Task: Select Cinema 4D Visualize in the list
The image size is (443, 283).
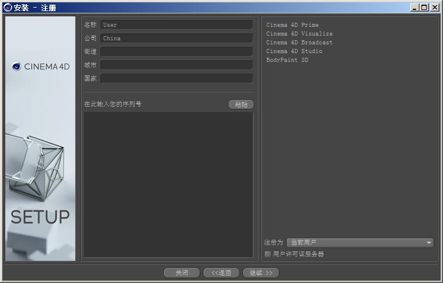Action: pos(300,34)
